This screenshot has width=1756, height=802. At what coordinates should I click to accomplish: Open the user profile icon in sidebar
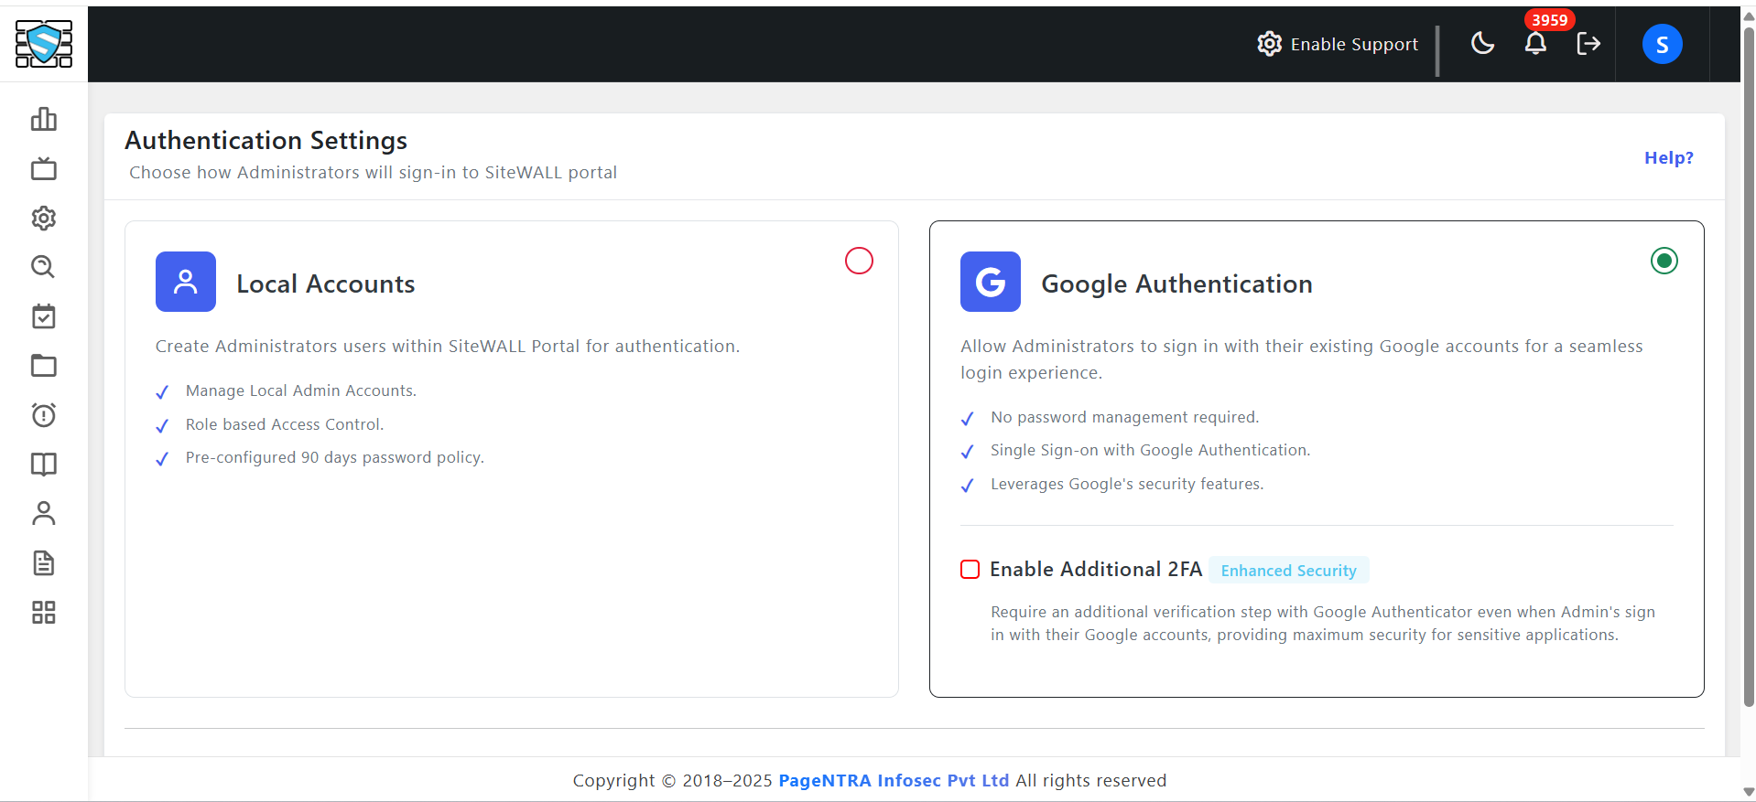(x=44, y=514)
